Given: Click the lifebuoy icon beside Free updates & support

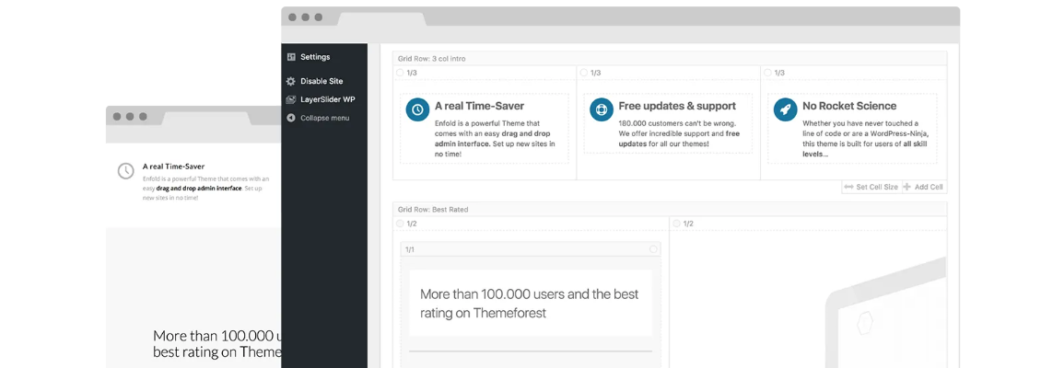Looking at the screenshot, I should 601,109.
